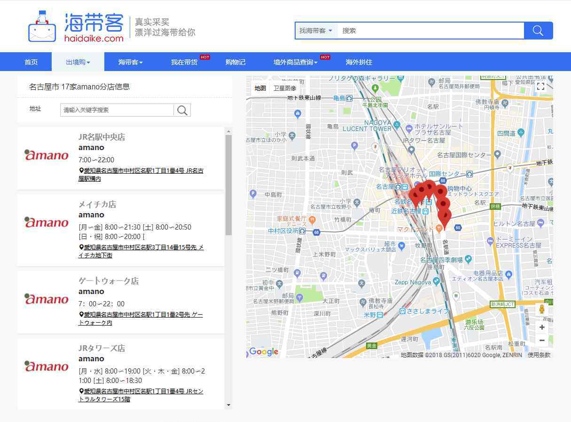
Task: Click the 家庭式餐厅 デニーズ marker
Action: pyautogui.click(x=313, y=220)
